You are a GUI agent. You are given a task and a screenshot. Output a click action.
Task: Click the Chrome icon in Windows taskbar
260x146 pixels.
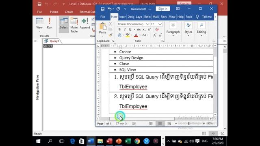(x=137, y=141)
